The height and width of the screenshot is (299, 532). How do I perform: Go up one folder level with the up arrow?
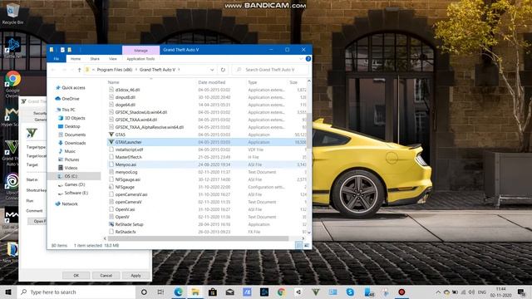click(x=79, y=70)
